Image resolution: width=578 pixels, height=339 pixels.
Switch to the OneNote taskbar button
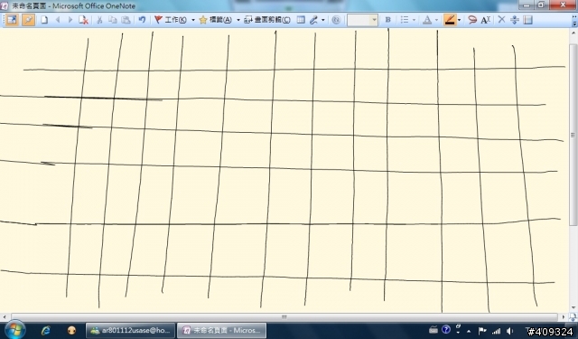(x=221, y=330)
